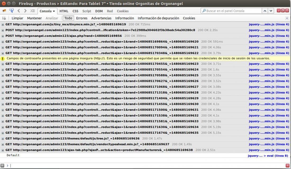Switch to the CSS panel tab
This screenshot has height=169, width=291.
pyautogui.click(x=75, y=11)
